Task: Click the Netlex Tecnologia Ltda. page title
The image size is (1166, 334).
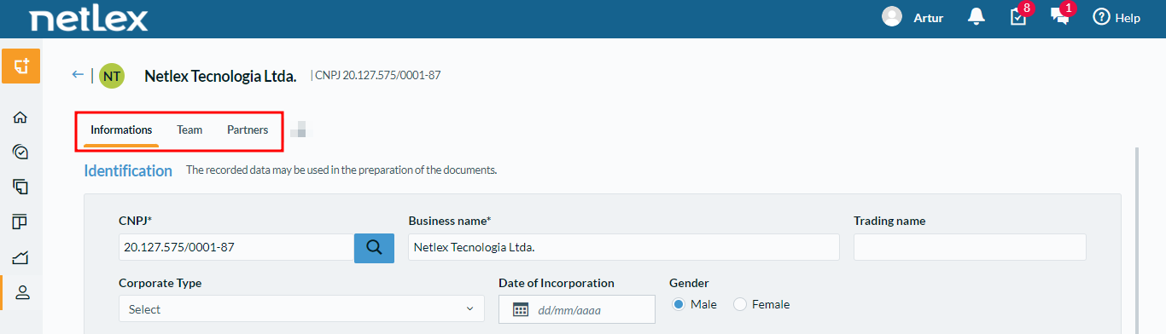Action: [x=220, y=76]
